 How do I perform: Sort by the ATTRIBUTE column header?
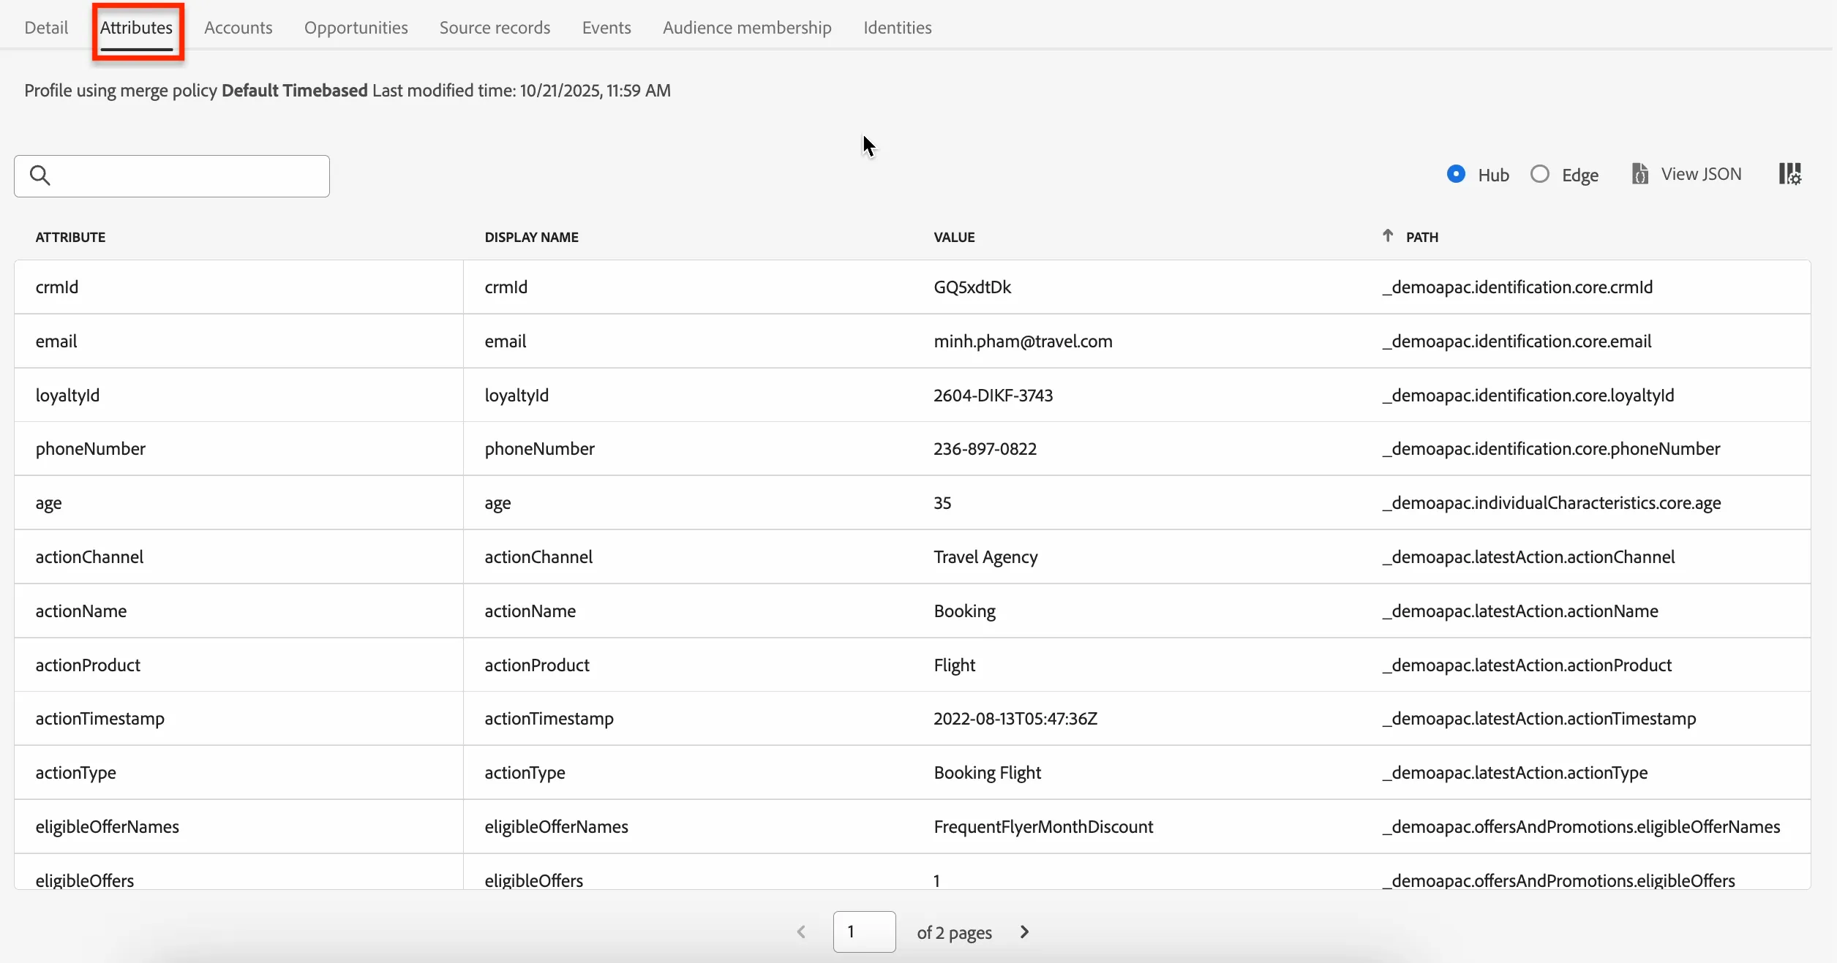pos(70,237)
